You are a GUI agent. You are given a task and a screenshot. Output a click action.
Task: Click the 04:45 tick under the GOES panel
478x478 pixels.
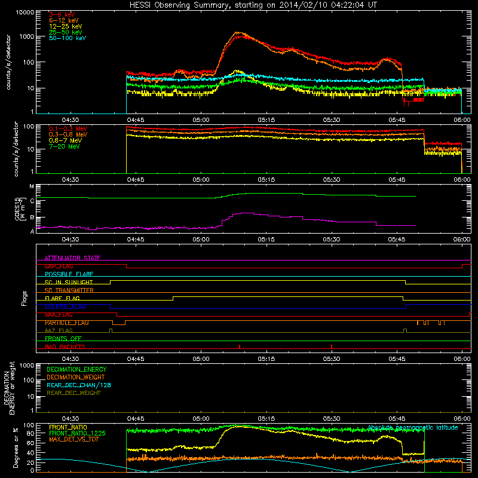136,240
